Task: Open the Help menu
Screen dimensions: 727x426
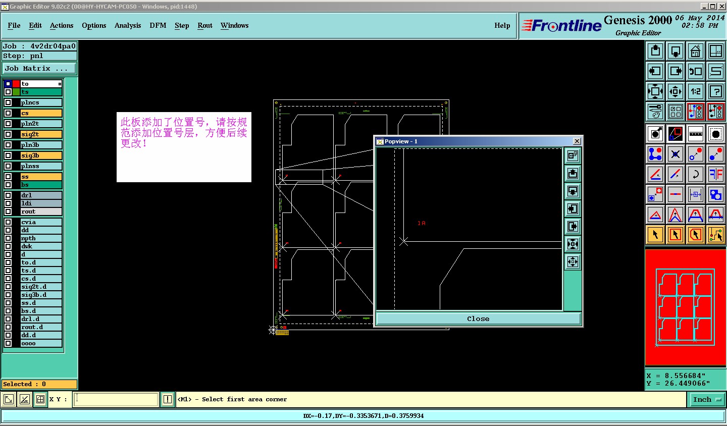Action: click(x=502, y=26)
